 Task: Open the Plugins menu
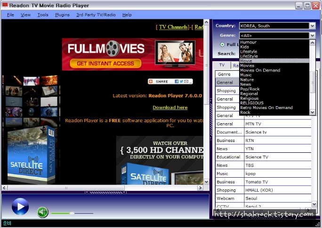pyautogui.click(x=62, y=15)
